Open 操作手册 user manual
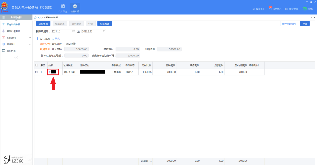This screenshot has height=165, width=317. [x=258, y=9]
